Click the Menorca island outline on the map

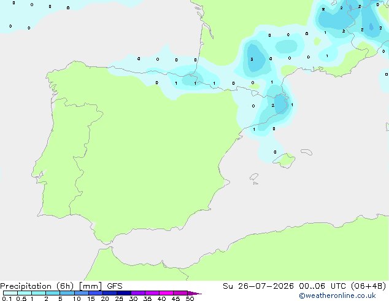[x=307, y=152]
